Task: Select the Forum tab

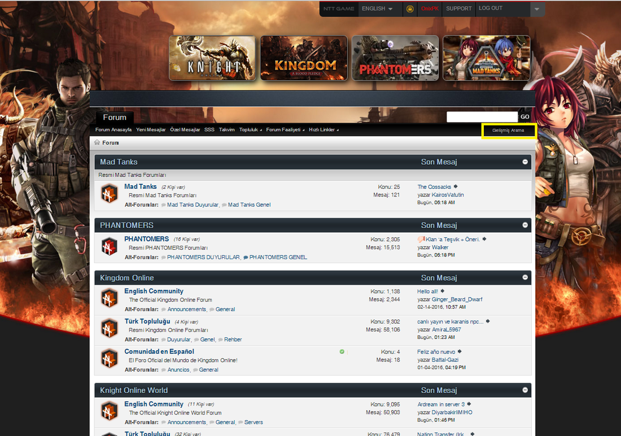Action: (115, 117)
